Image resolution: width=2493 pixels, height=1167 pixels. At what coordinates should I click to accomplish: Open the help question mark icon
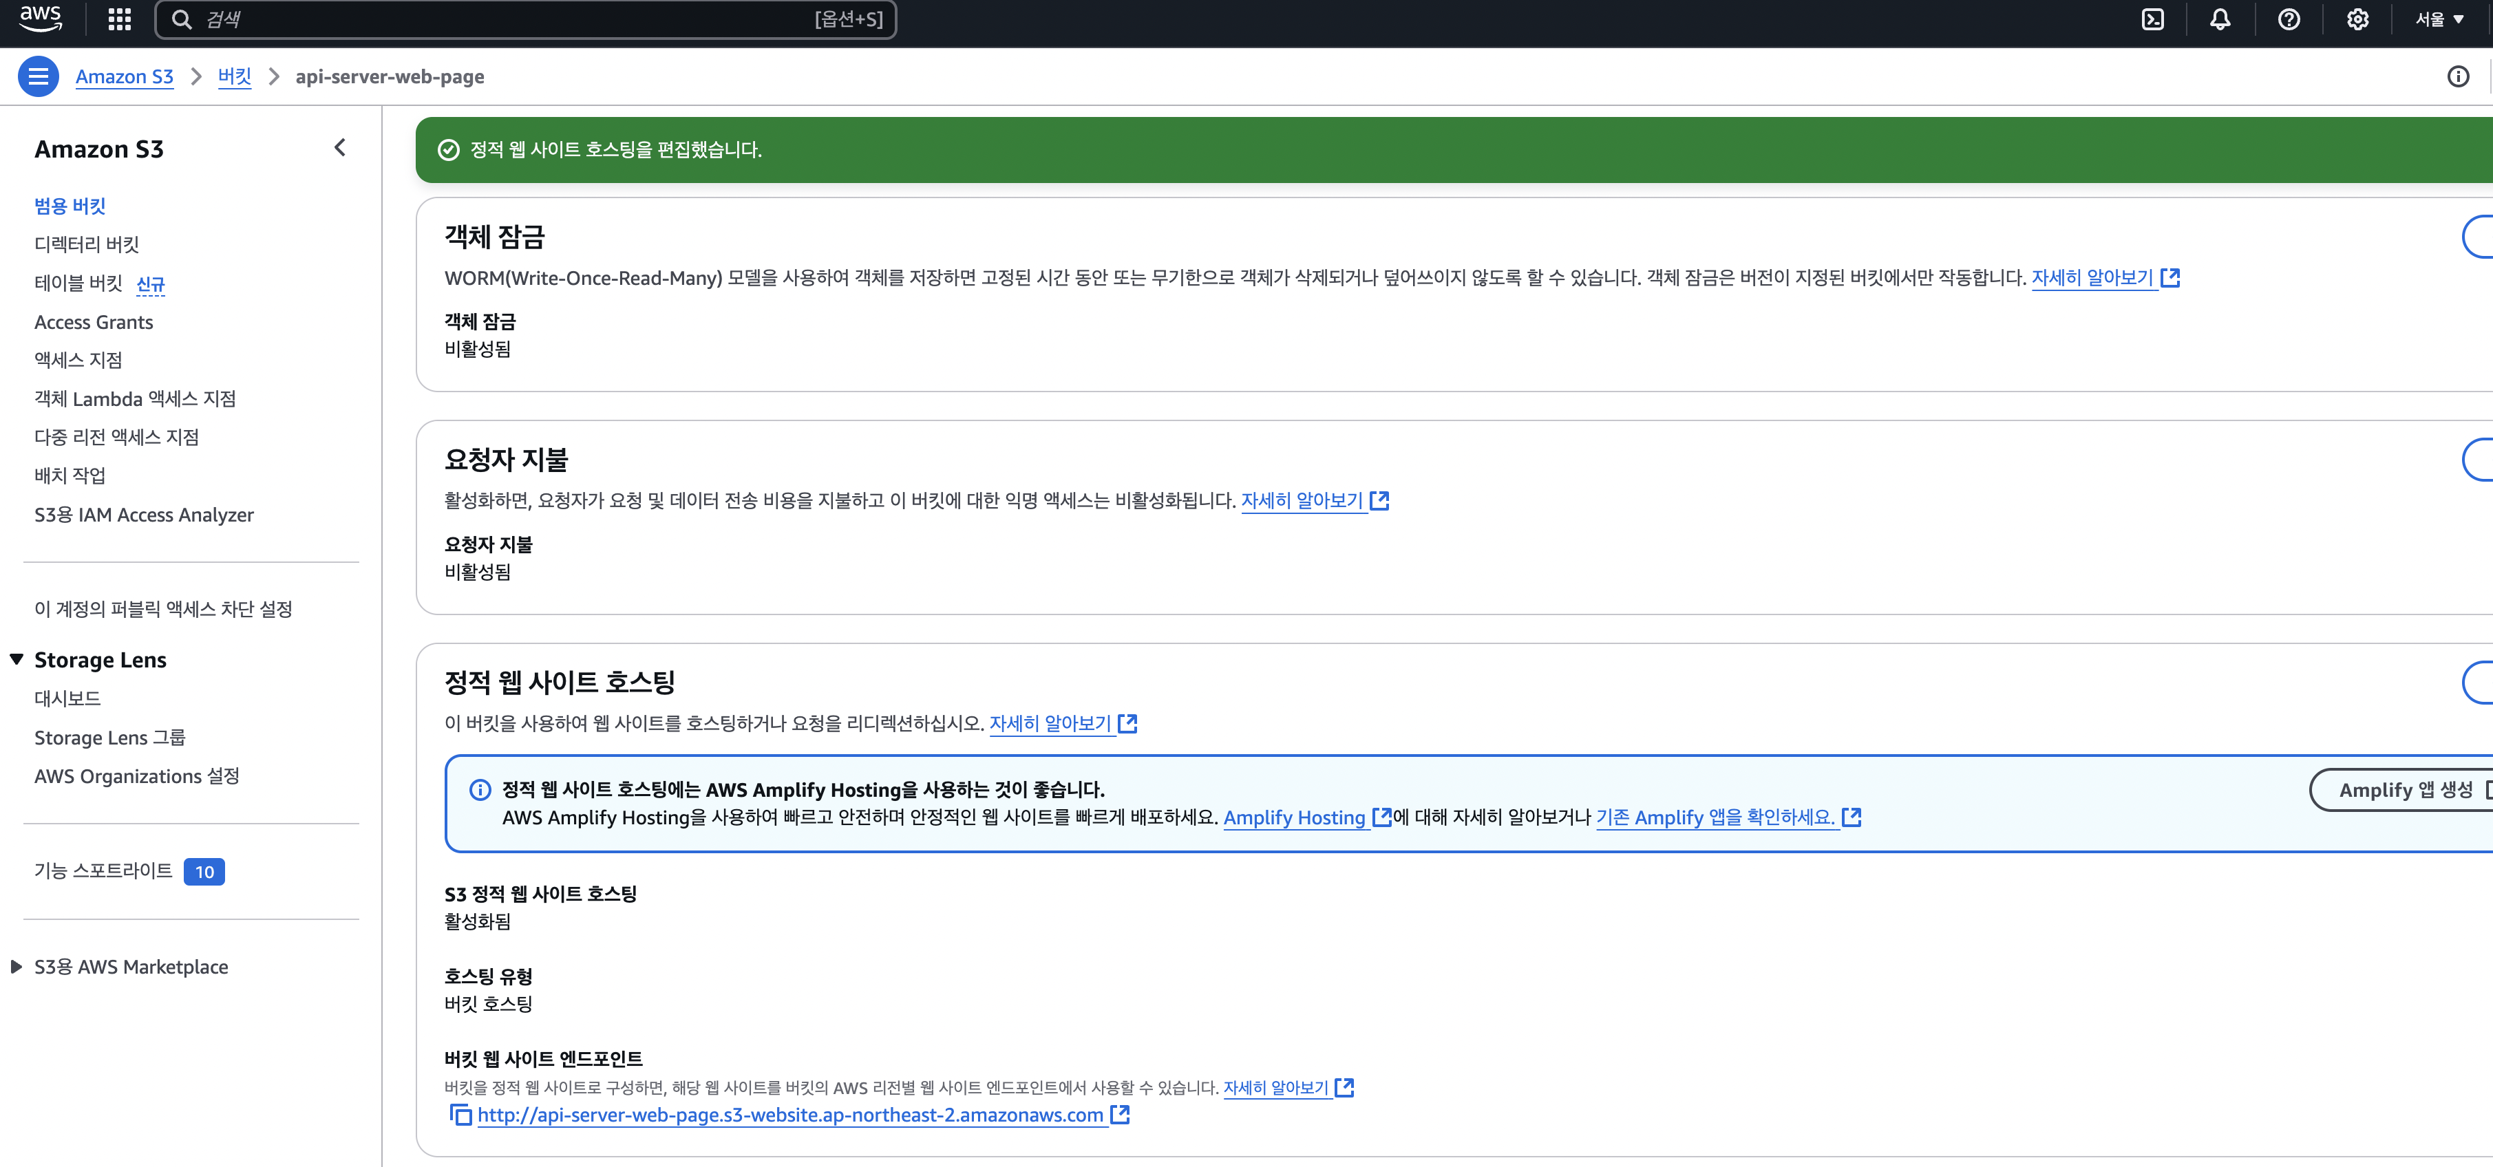(2289, 19)
